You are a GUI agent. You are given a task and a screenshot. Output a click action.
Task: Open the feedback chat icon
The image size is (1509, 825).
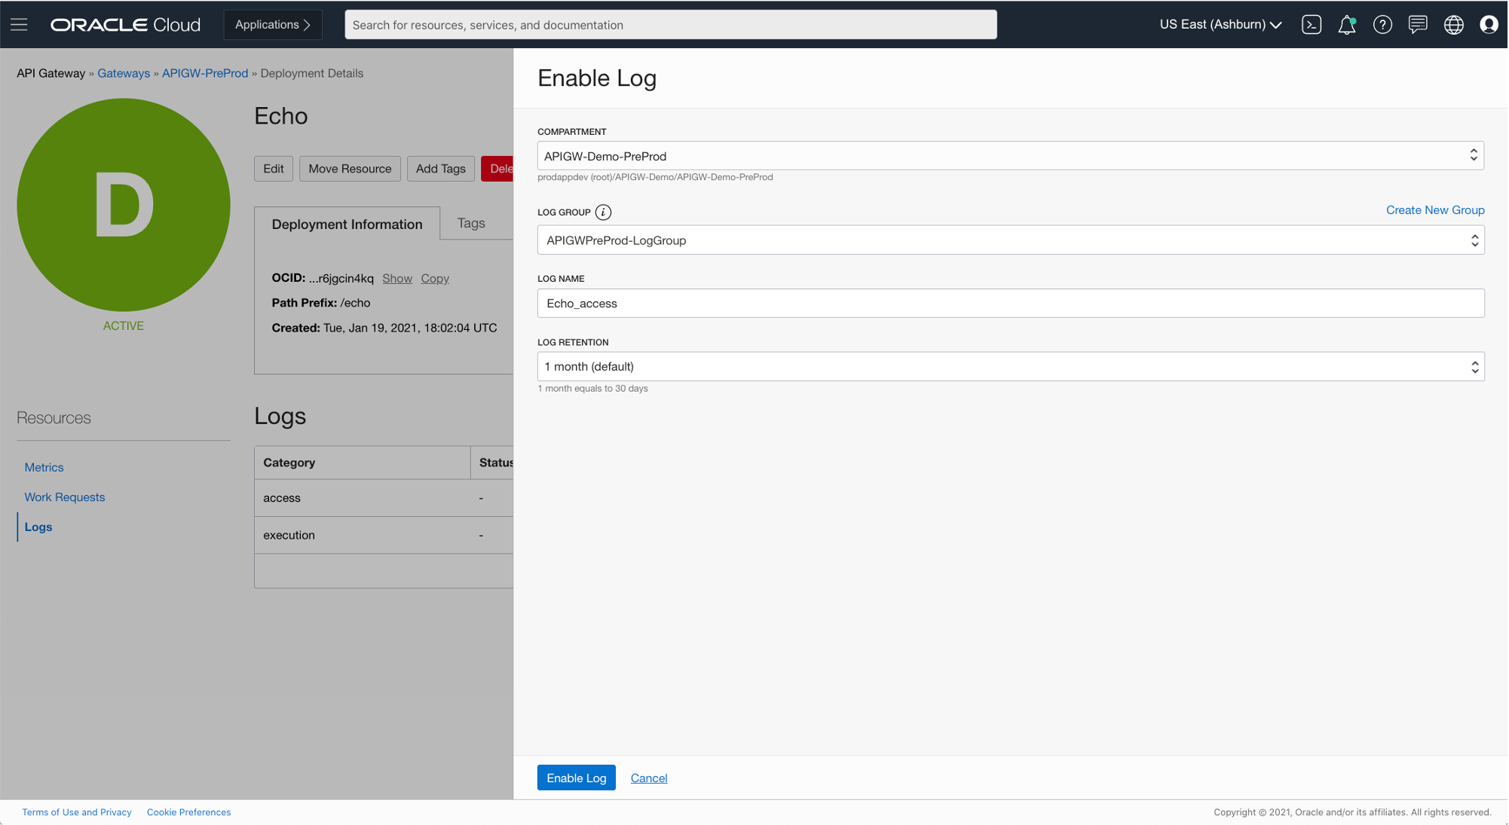1418,24
